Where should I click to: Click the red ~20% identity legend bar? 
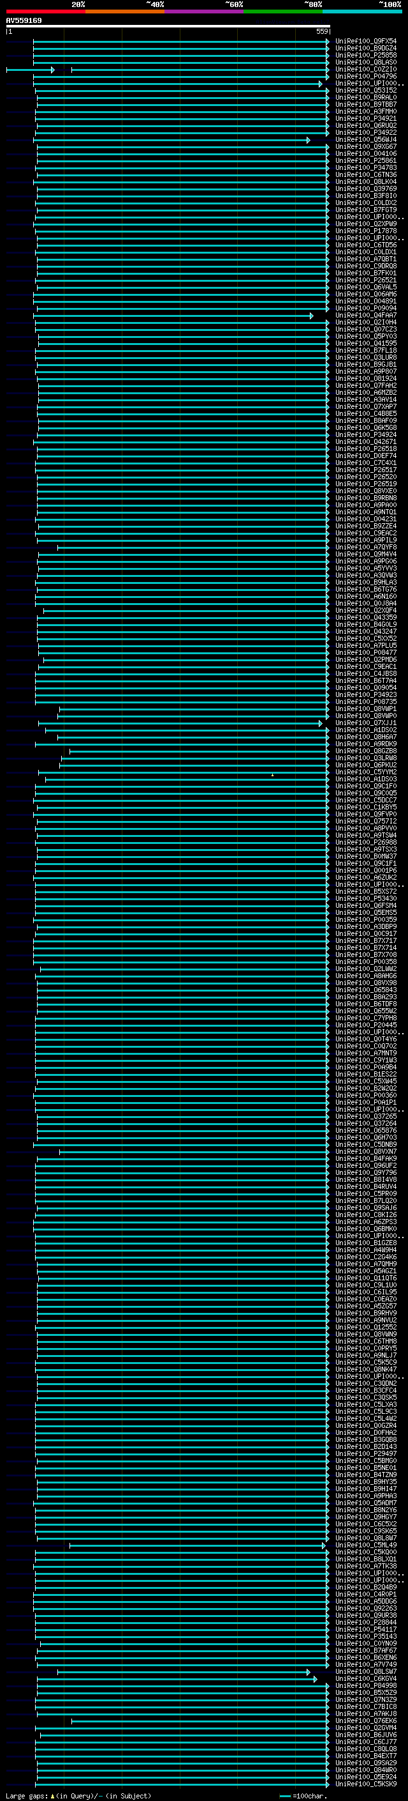coord(46,11)
